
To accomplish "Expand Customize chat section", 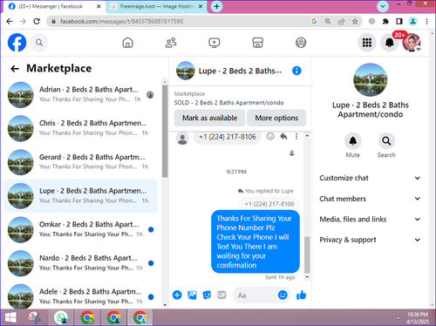I will [370, 178].
